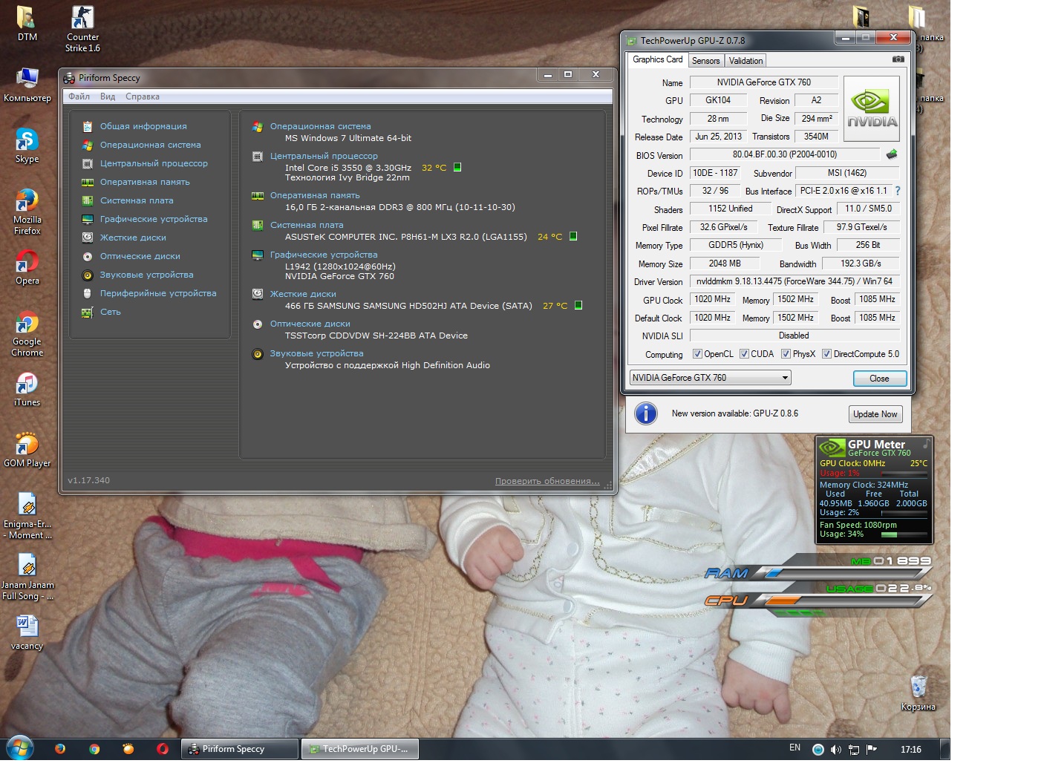Click the Update Now button
The width and height of the screenshot is (1044, 769).
coord(875,414)
